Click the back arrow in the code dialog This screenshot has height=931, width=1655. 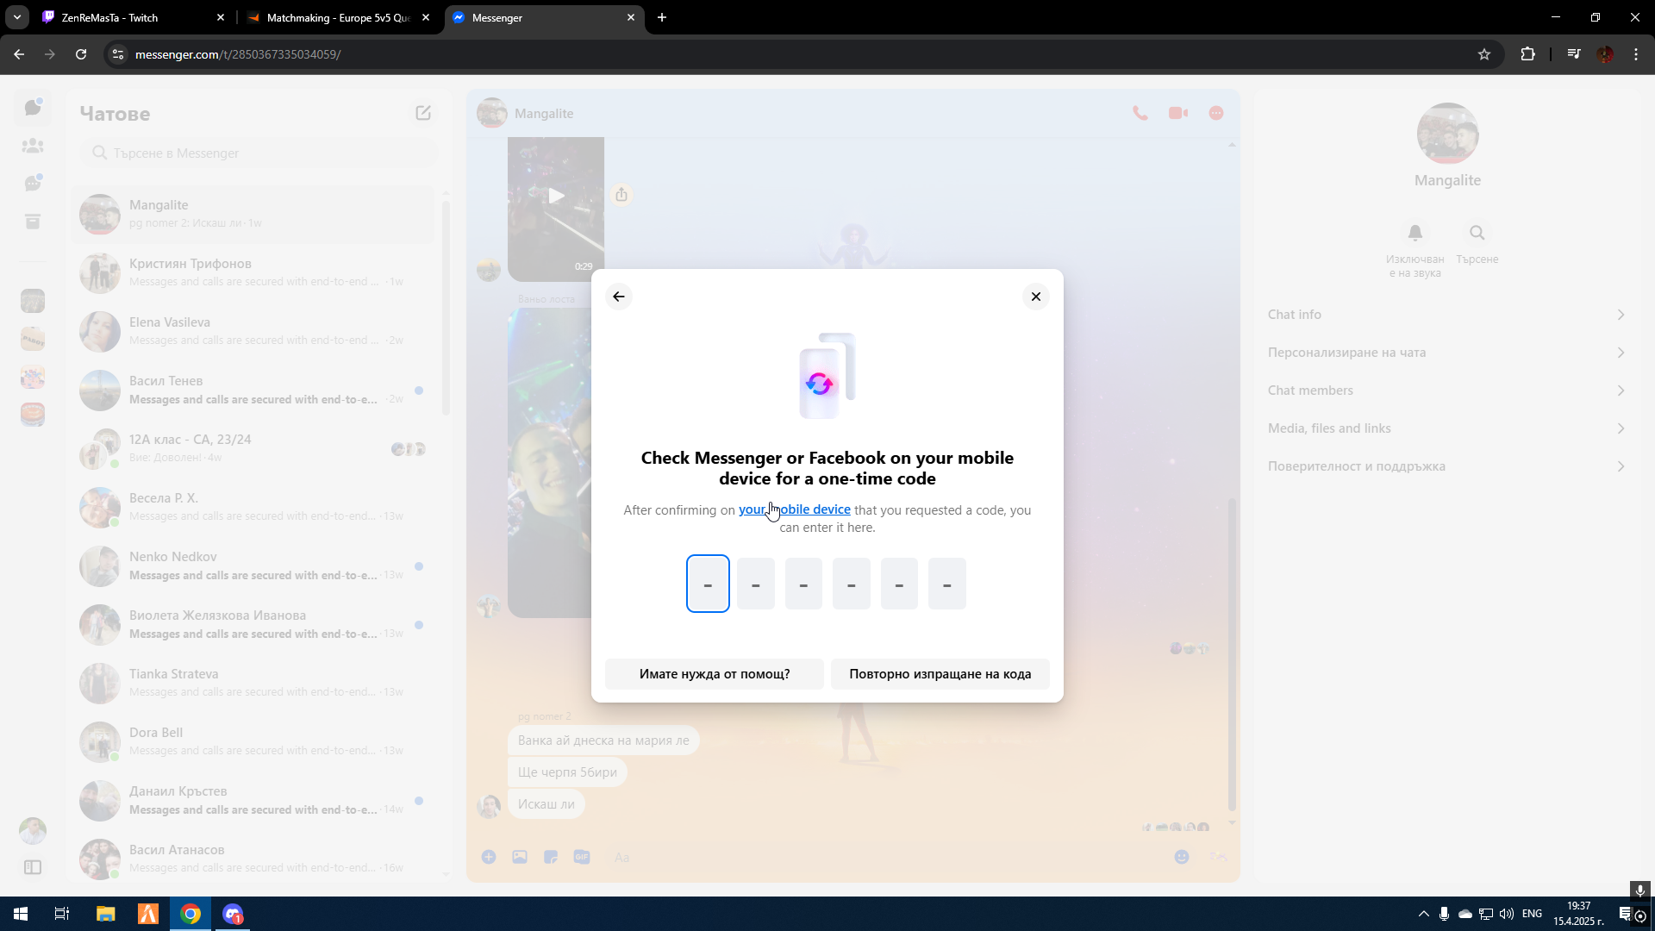[x=619, y=297]
